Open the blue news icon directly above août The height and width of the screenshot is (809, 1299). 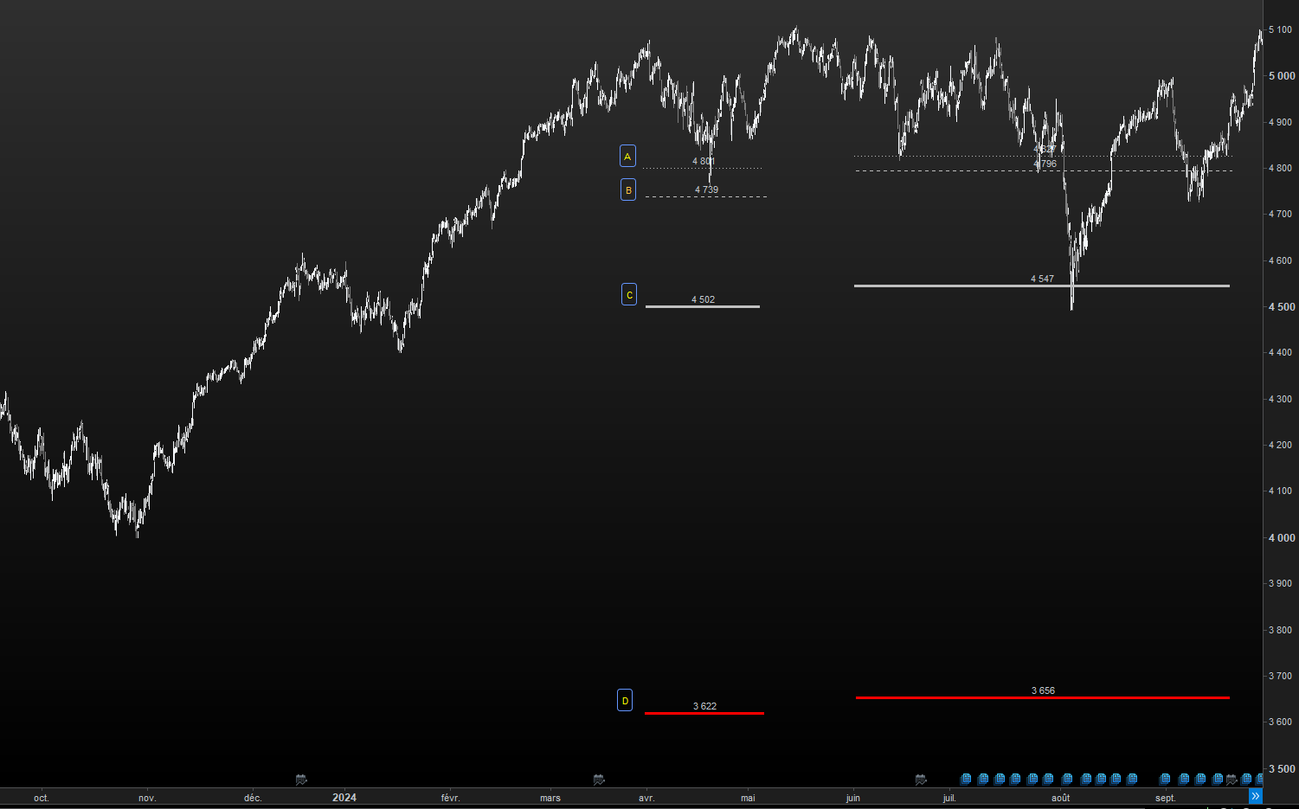point(1067,779)
